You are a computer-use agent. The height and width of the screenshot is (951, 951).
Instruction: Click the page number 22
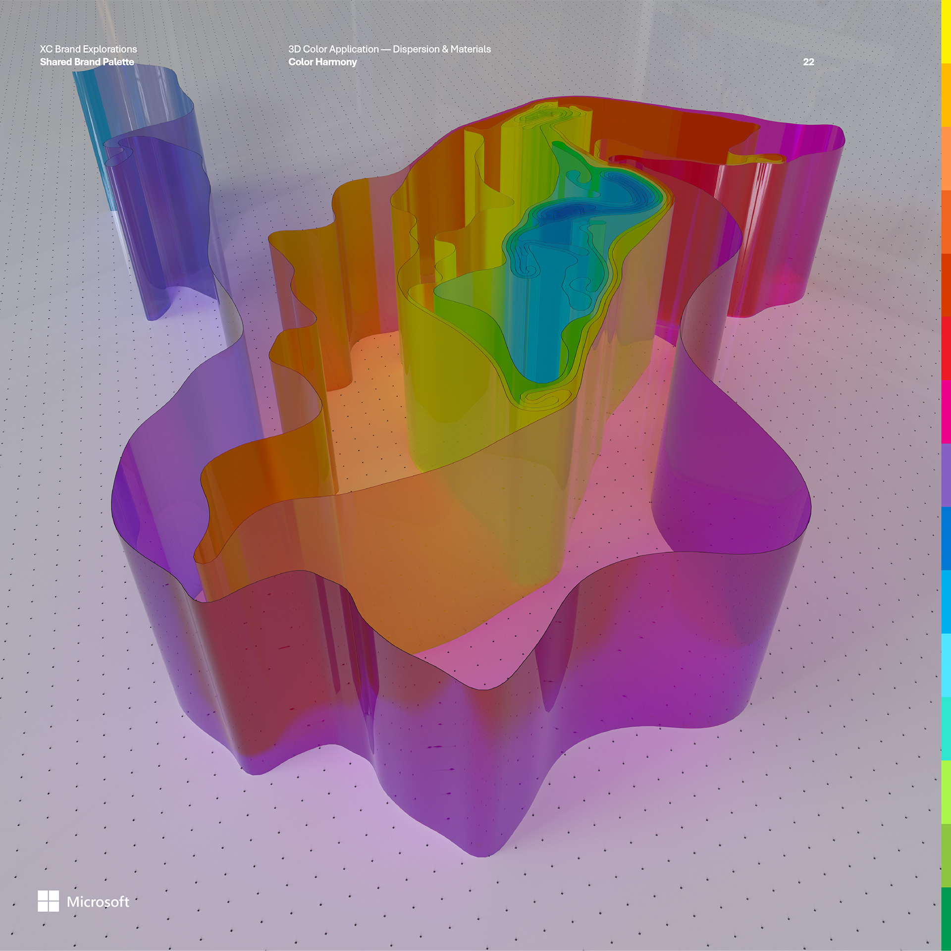(x=808, y=62)
